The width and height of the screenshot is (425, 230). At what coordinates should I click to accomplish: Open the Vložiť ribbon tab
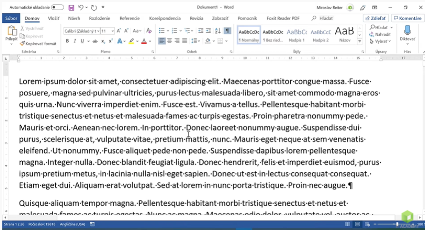point(54,18)
